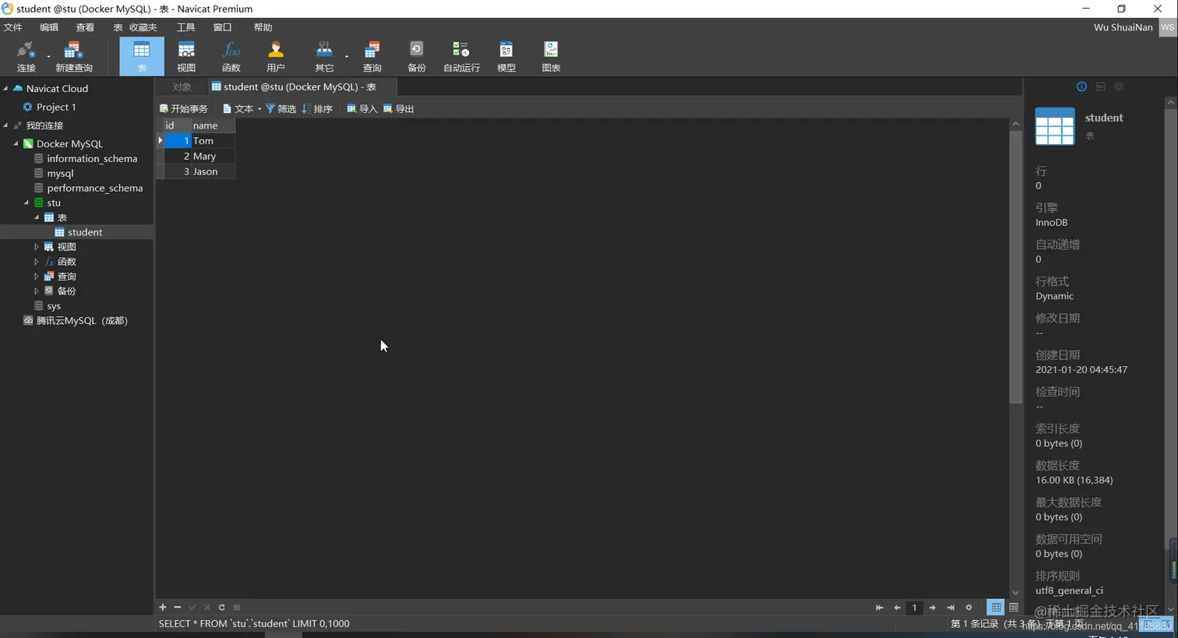Delete record with the minus icon
This screenshot has height=638, width=1178.
(178, 607)
